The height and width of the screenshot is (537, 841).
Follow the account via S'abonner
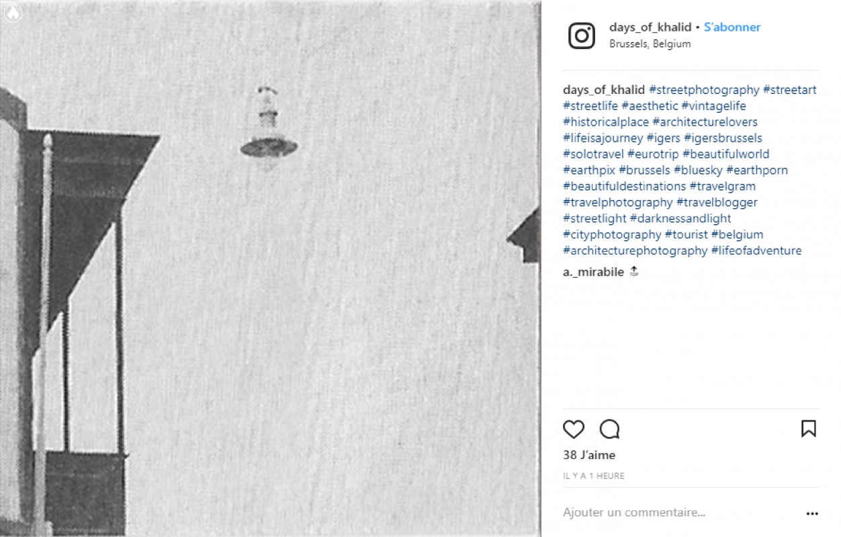click(x=732, y=28)
